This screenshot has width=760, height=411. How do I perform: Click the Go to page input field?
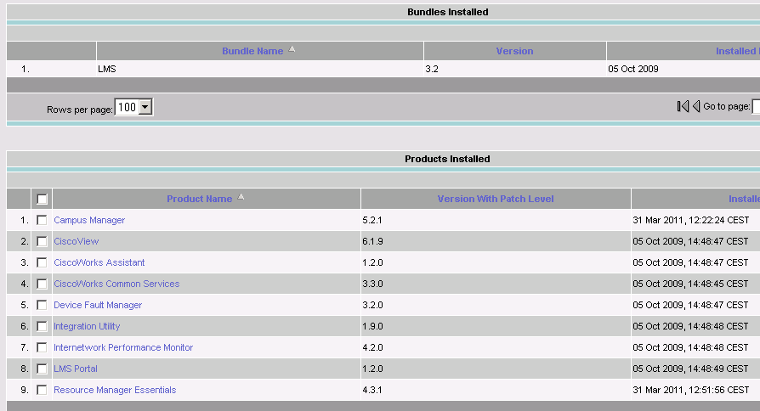[x=756, y=106]
